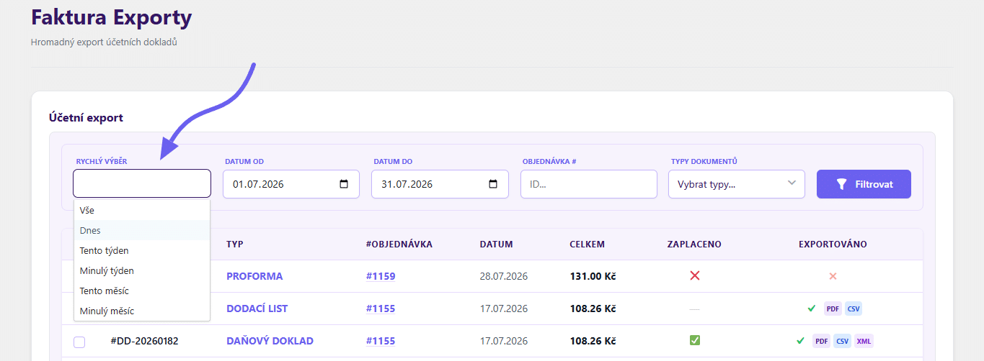
Task: Click the PDF badge in the Dodací list row
Action: coord(833,309)
